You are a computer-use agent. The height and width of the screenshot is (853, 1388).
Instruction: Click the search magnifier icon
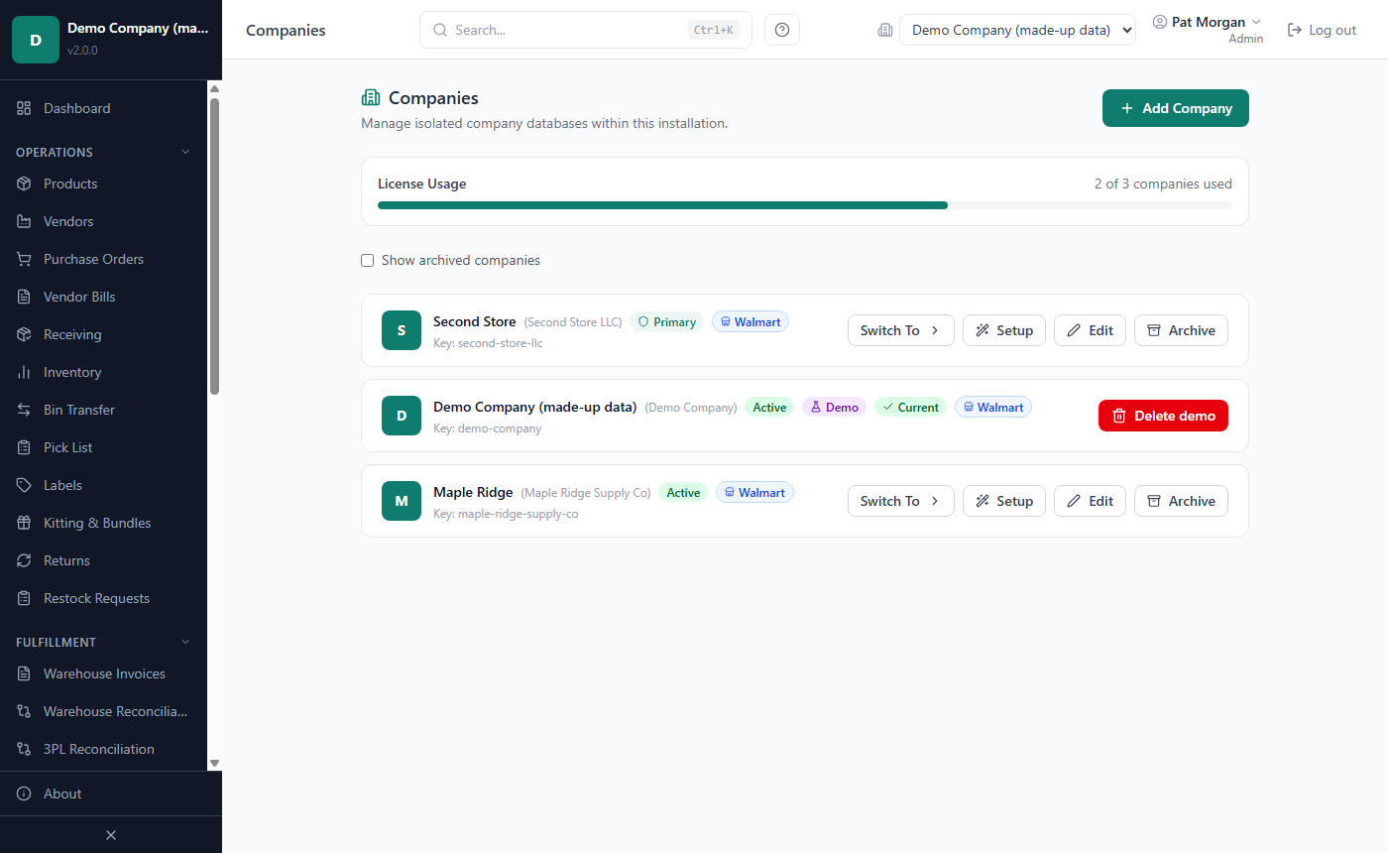441,30
